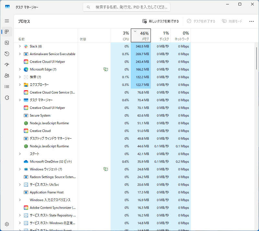
Task: Select the デスクトップ ウィンドウ マネージャー row
Action: click(x=102, y=139)
